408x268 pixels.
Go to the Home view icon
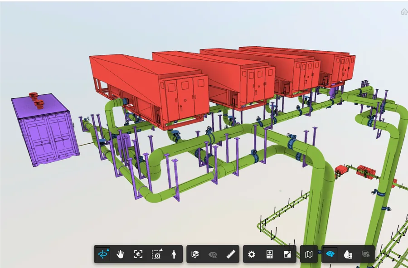click(x=404, y=12)
